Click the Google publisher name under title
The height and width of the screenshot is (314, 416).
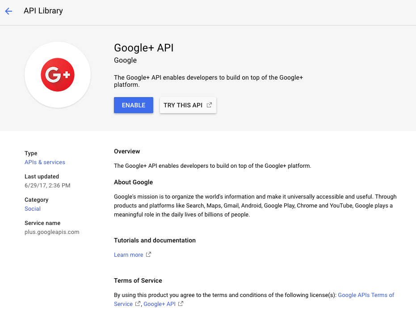125,60
